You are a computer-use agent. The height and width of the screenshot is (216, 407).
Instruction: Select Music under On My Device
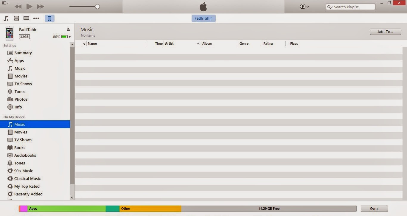click(x=35, y=124)
